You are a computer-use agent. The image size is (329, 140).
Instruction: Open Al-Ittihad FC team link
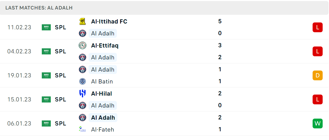[x=109, y=21]
